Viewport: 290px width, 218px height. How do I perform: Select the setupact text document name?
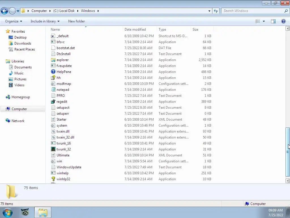coord(63,108)
